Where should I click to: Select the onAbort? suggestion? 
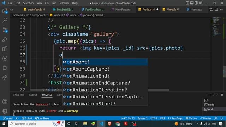click(105, 62)
